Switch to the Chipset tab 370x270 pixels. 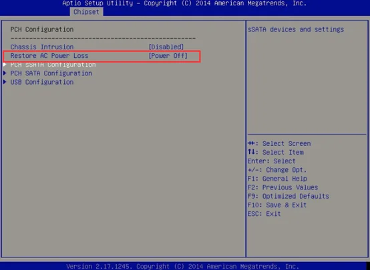86,12
